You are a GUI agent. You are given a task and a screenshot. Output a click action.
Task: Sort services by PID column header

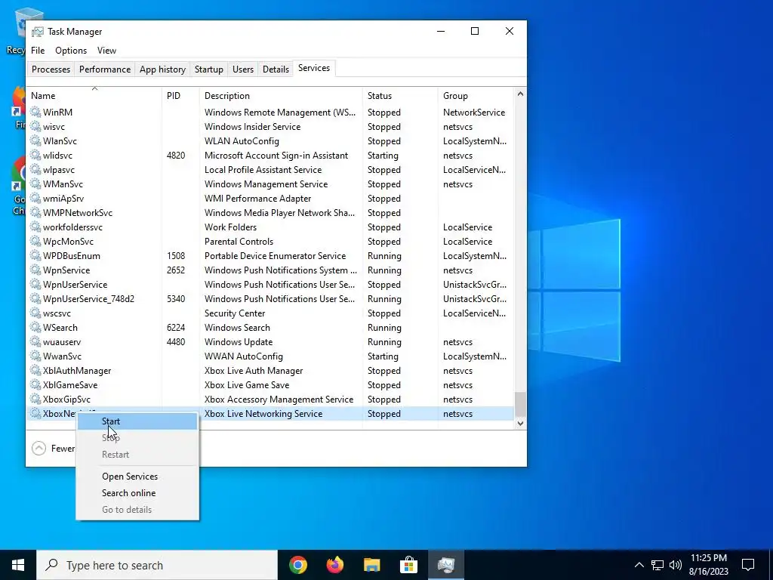click(180, 96)
